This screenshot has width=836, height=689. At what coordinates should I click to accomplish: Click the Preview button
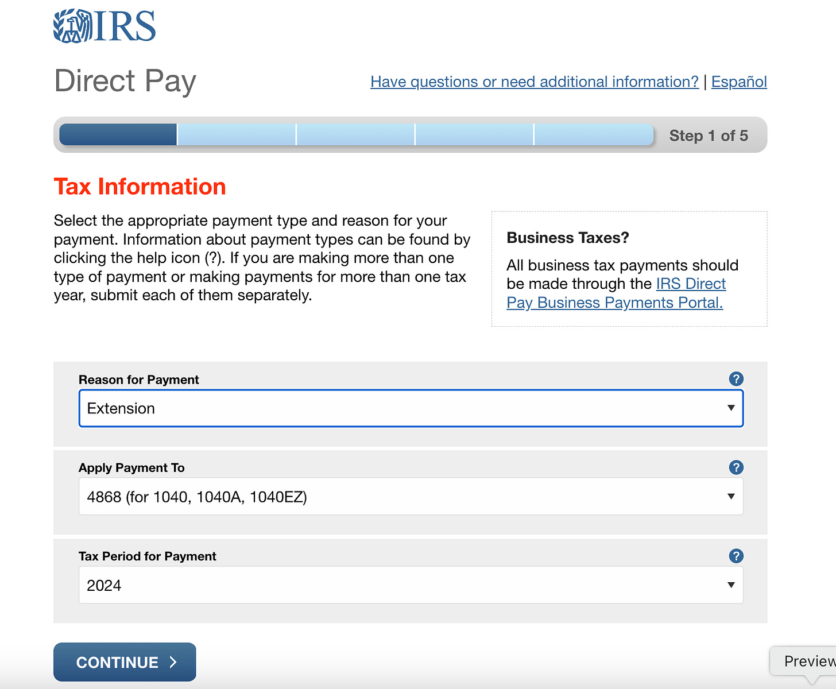tap(804, 661)
